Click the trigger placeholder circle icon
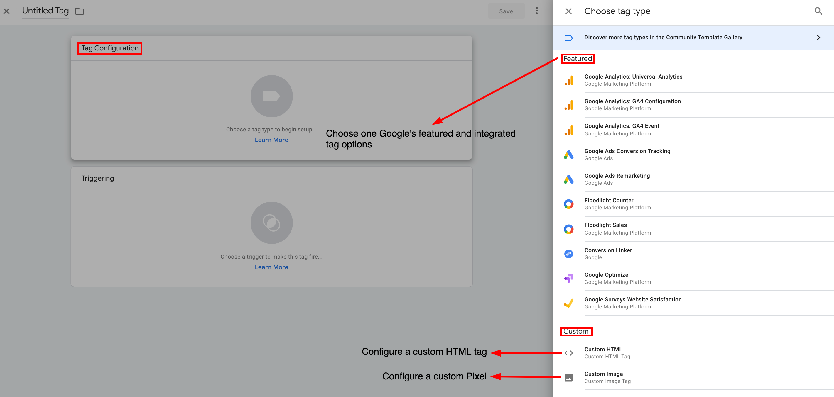 (x=271, y=223)
